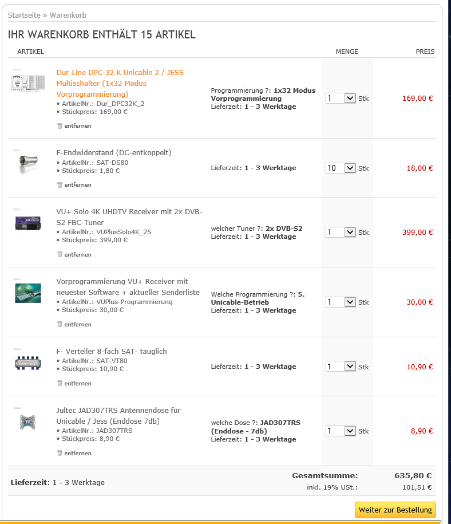Open quantity dropdown showing 10 for F-Endwiderstand

(x=341, y=168)
